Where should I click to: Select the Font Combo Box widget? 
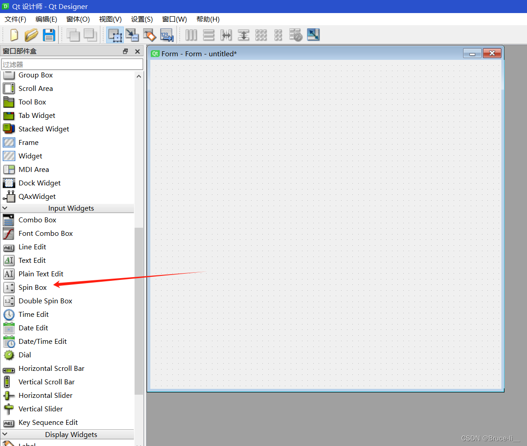point(68,233)
